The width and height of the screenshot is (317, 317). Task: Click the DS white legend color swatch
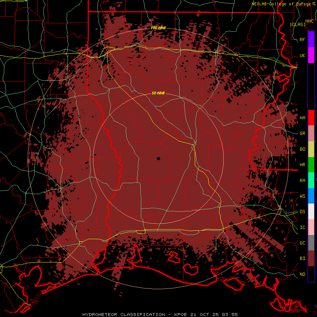click(x=311, y=211)
